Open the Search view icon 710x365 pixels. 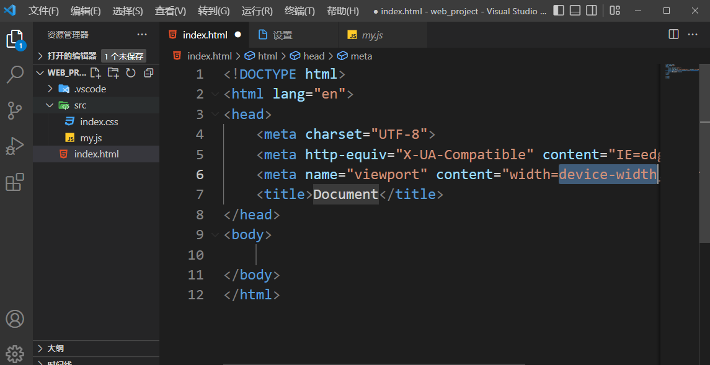click(15, 74)
